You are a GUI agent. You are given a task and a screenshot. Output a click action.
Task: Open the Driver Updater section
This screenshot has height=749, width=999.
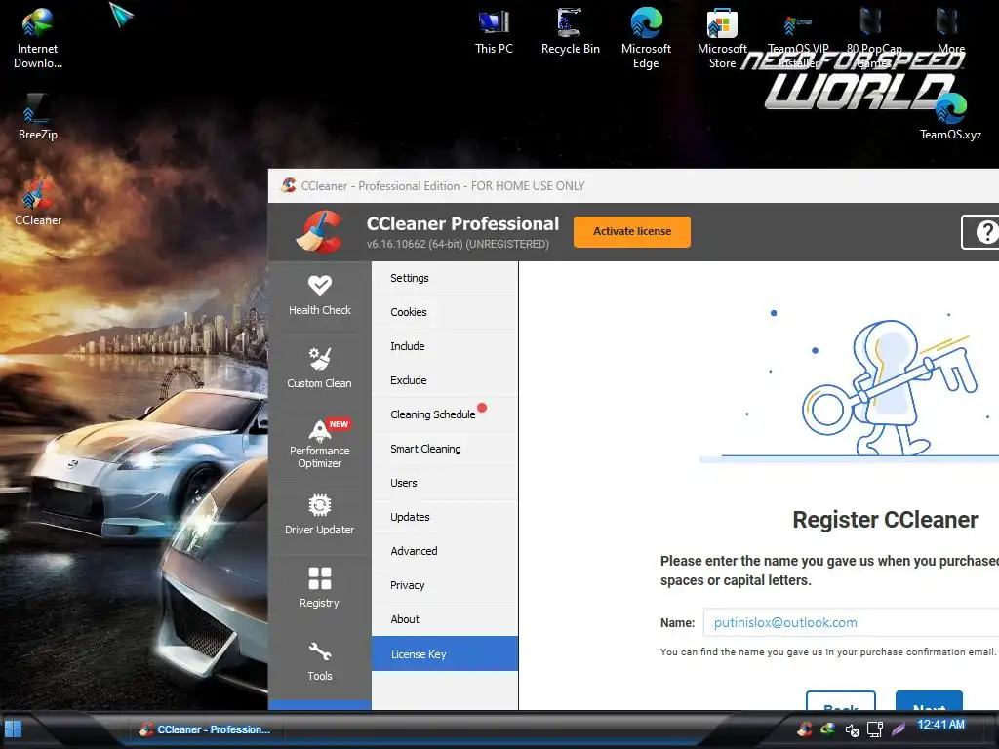point(319,517)
